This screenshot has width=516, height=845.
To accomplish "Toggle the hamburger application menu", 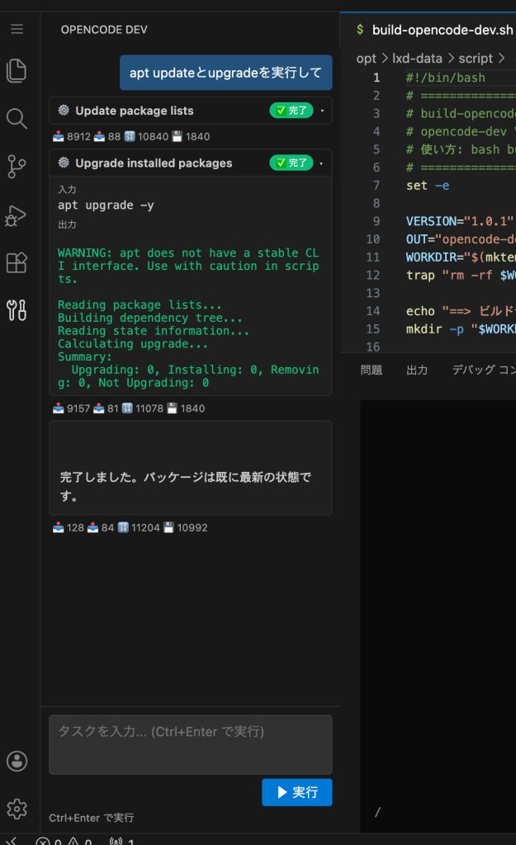I will (17, 29).
